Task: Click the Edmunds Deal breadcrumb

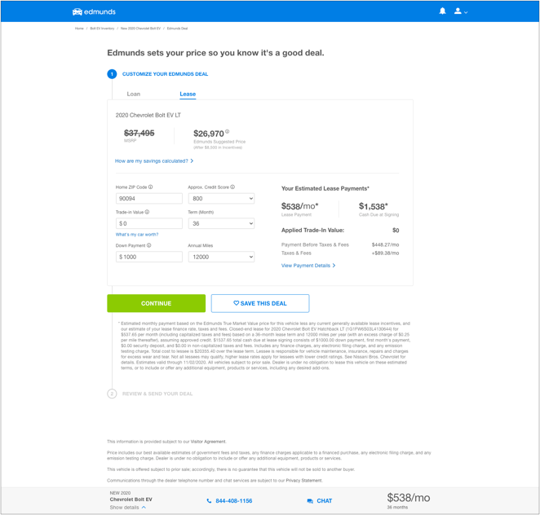Action: (177, 29)
